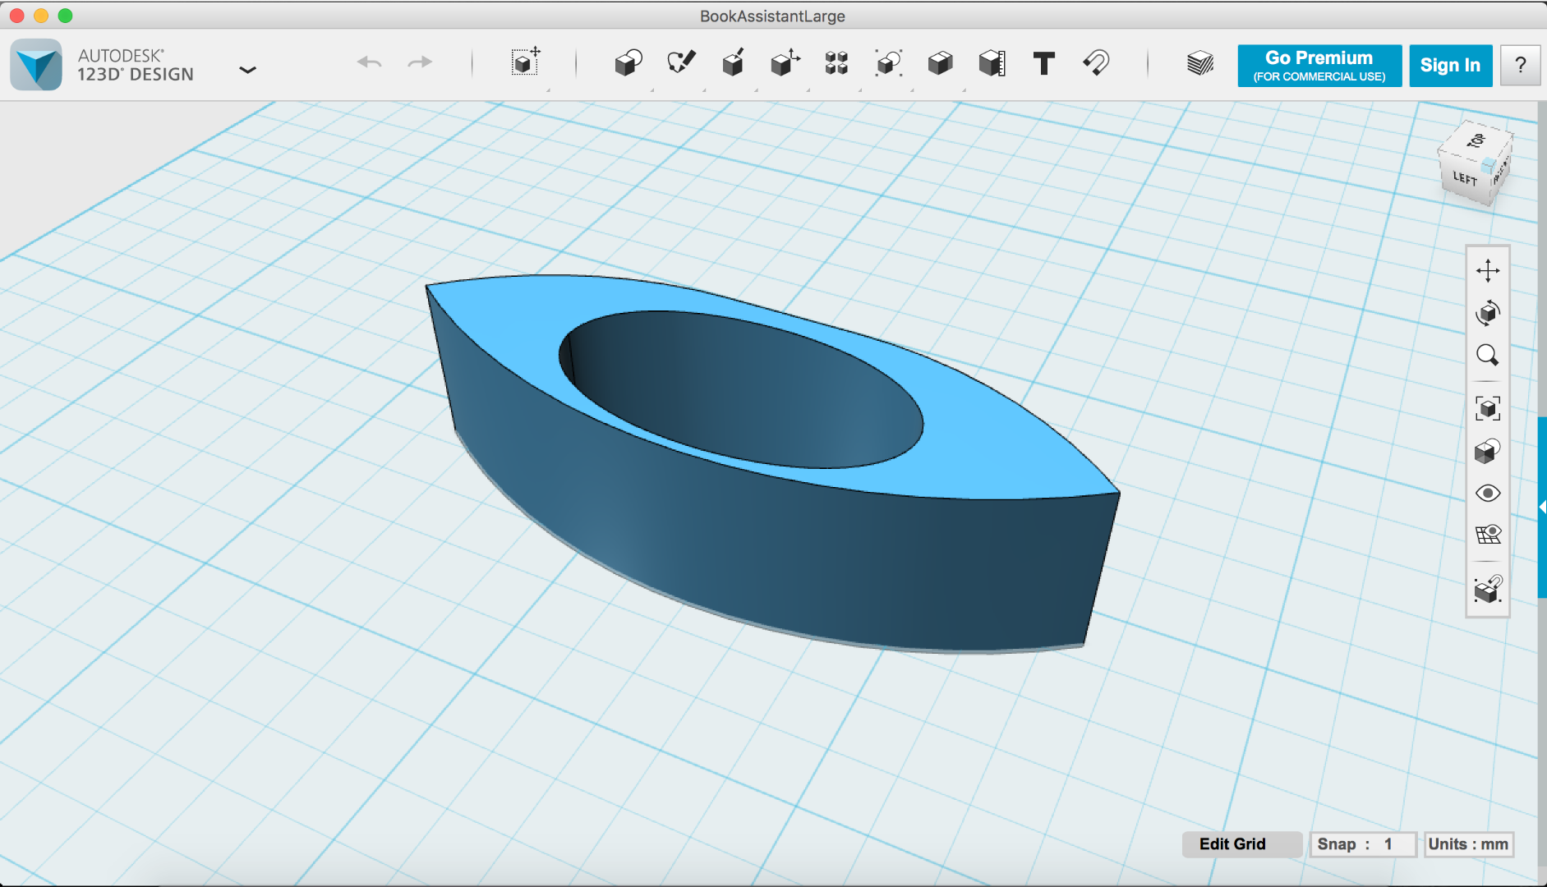The height and width of the screenshot is (887, 1547).
Task: Toggle the Snap magnet tool
Action: (x=1096, y=62)
